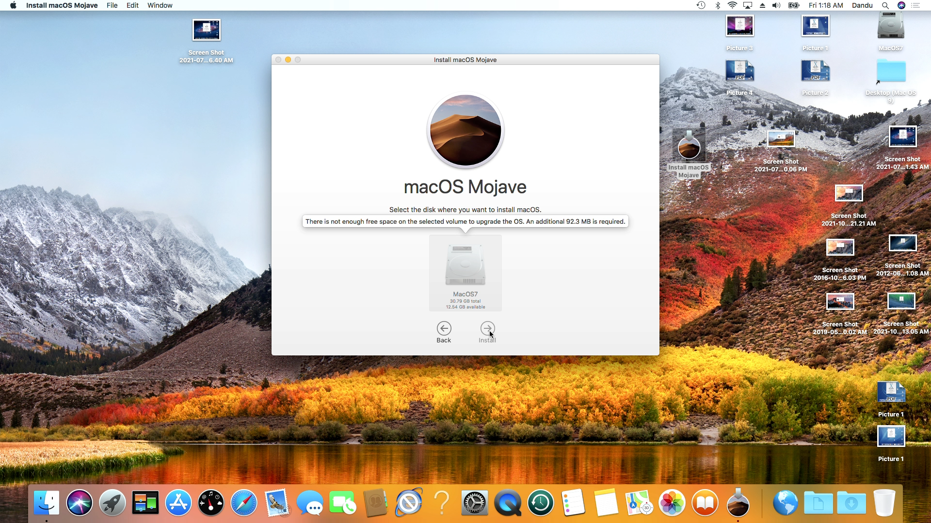
Task: Open Time Machine in the Dock
Action: pos(541,503)
